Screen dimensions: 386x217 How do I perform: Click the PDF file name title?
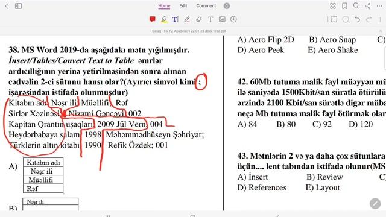tap(189, 31)
